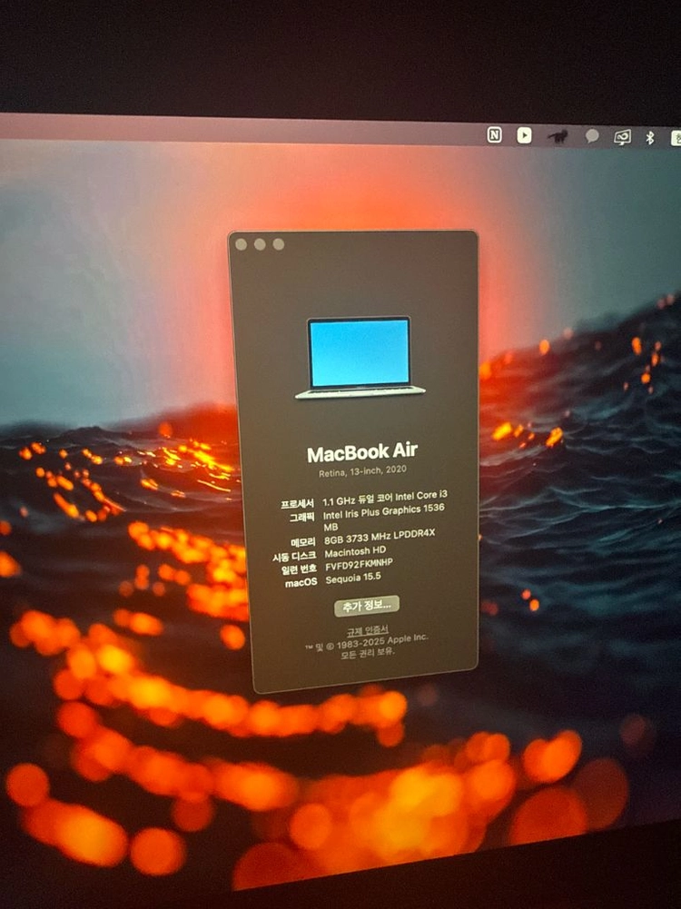Click the MacBook Air laptop image
Viewport: 681px width, 909px height.
coord(360,358)
